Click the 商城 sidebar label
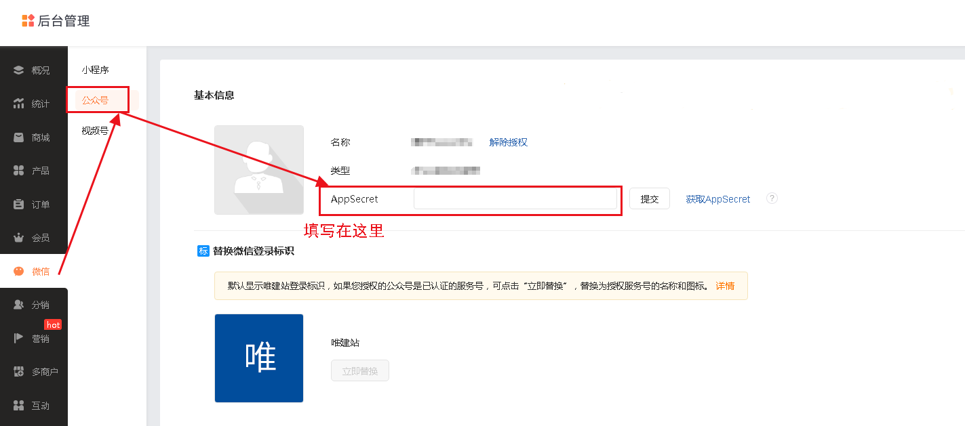Screen dimensions: 965x426 [x=41, y=137]
